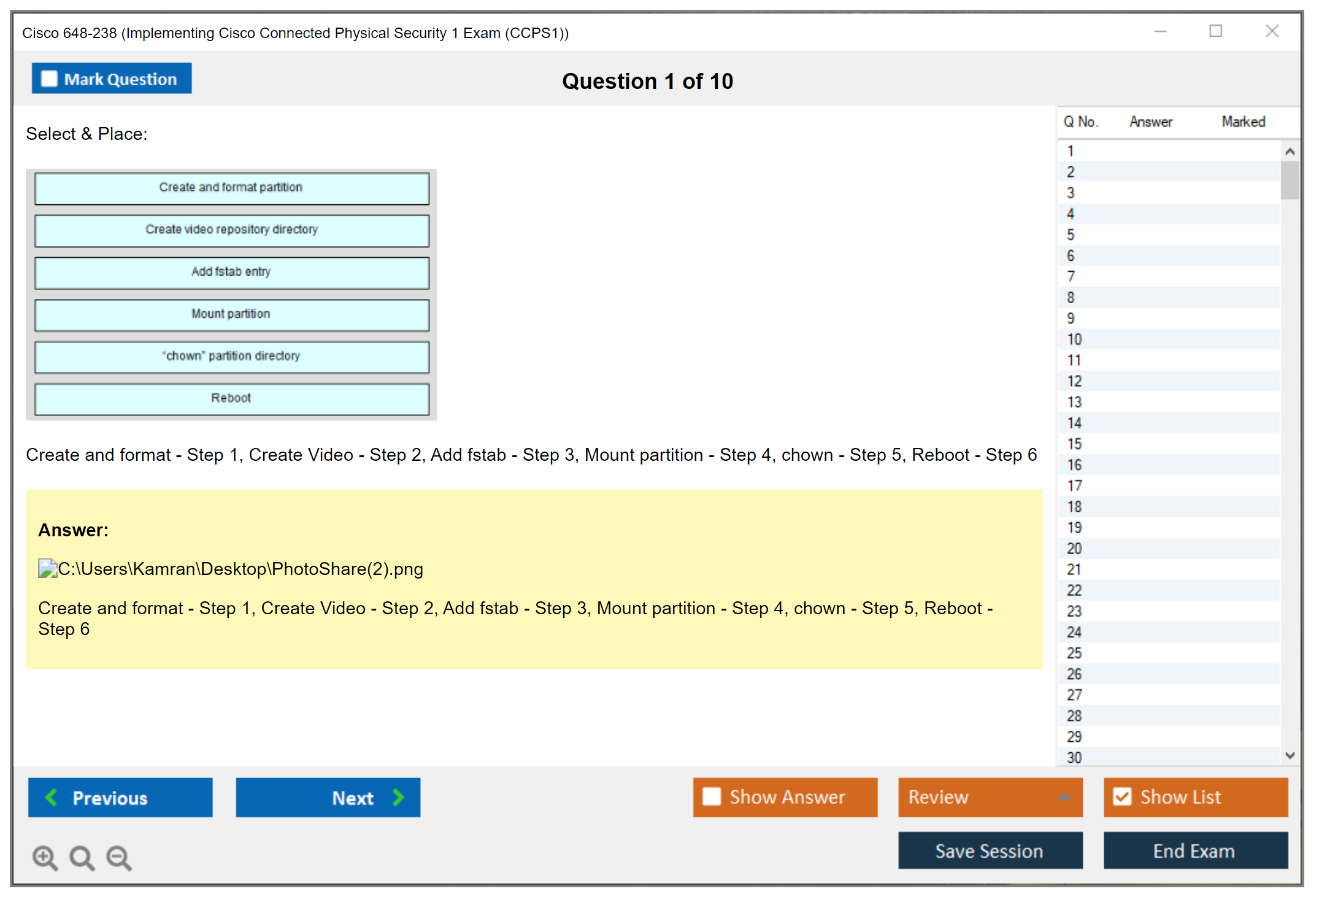Minimize the exam window
1319x902 pixels.
(x=1160, y=31)
